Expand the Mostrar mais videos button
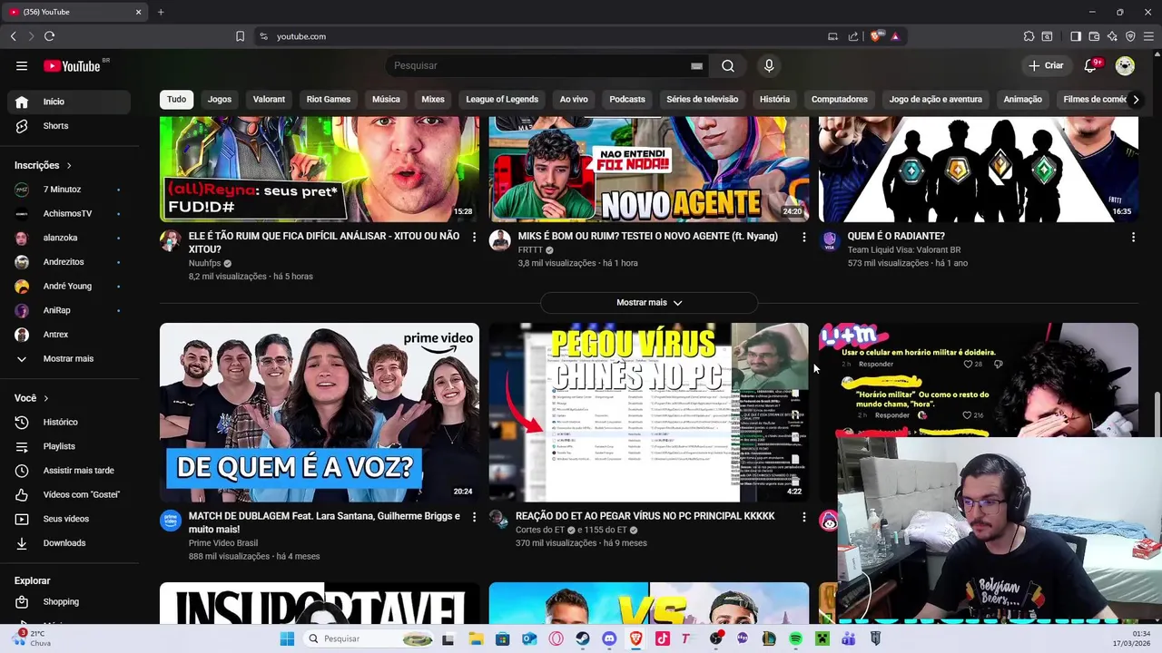Viewport: 1162px width, 653px height. coord(649,302)
